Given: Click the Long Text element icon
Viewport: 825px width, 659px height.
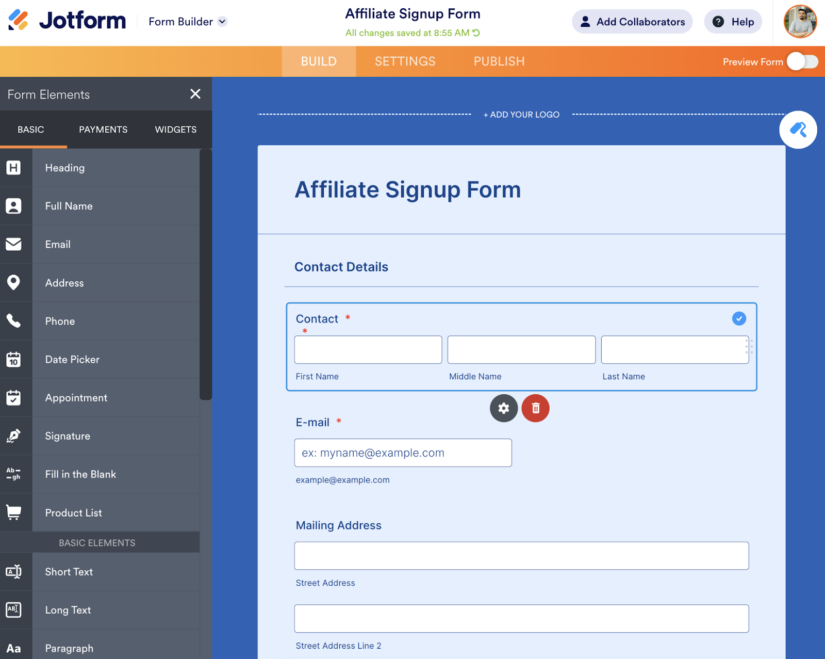Looking at the screenshot, I should point(14,609).
